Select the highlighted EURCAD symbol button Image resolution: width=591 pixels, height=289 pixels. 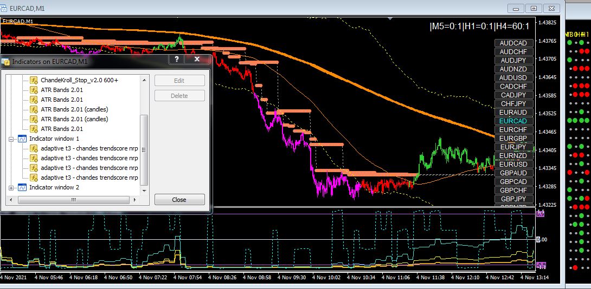coord(513,121)
